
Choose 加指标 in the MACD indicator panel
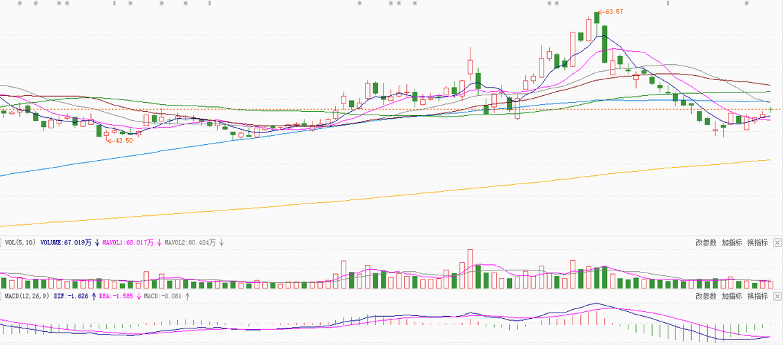click(x=731, y=296)
